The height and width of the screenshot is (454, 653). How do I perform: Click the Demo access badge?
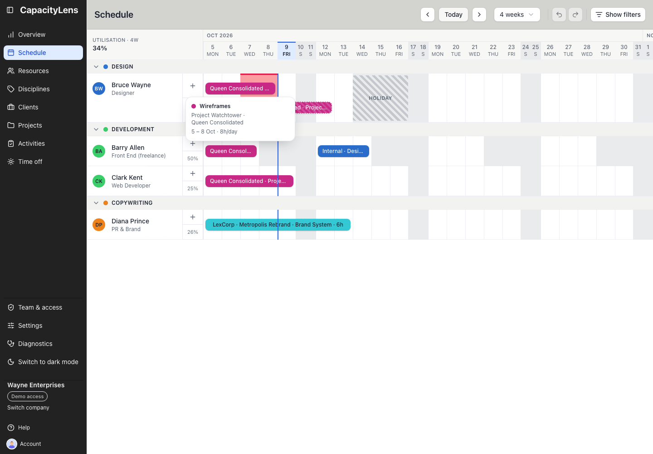[x=27, y=396]
